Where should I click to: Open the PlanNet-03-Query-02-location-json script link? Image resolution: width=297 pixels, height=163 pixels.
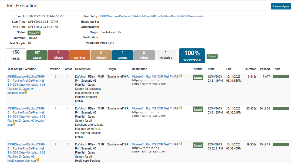(x=27, y=117)
